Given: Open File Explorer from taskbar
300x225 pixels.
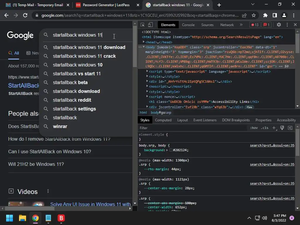Looking at the screenshot, I should pyautogui.click(x=22, y=218).
